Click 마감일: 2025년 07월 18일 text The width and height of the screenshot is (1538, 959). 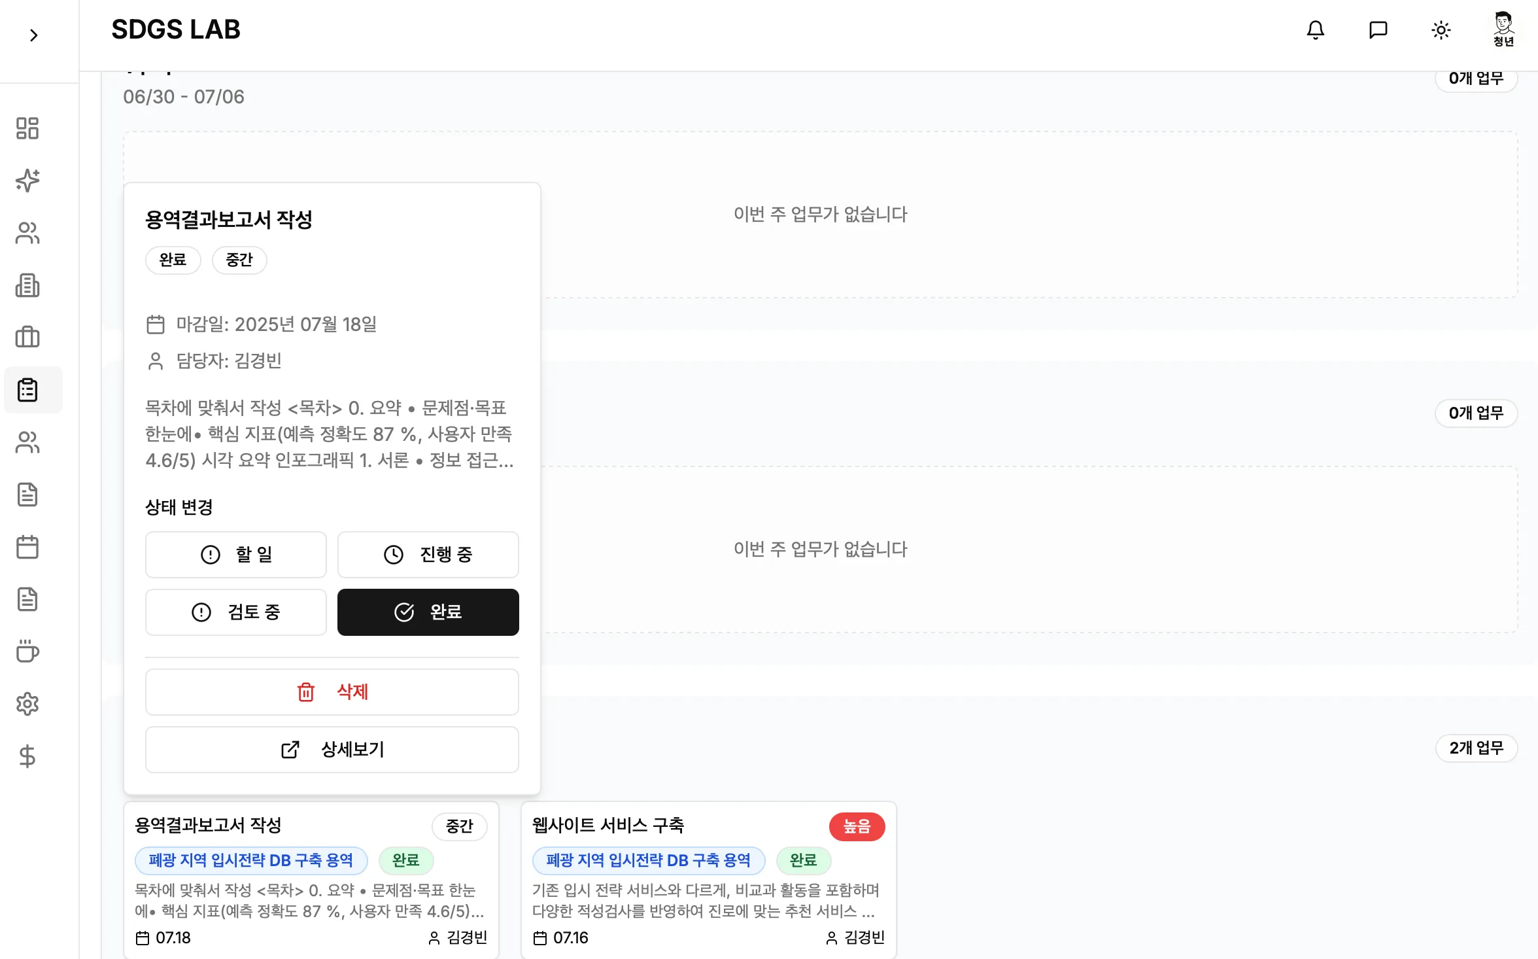[277, 324]
